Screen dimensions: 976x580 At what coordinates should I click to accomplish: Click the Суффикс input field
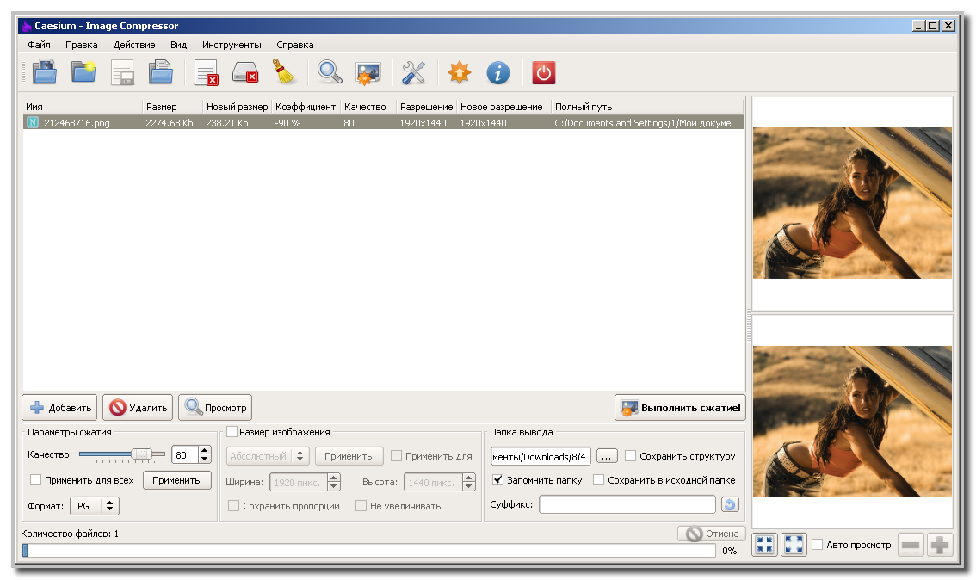627,504
